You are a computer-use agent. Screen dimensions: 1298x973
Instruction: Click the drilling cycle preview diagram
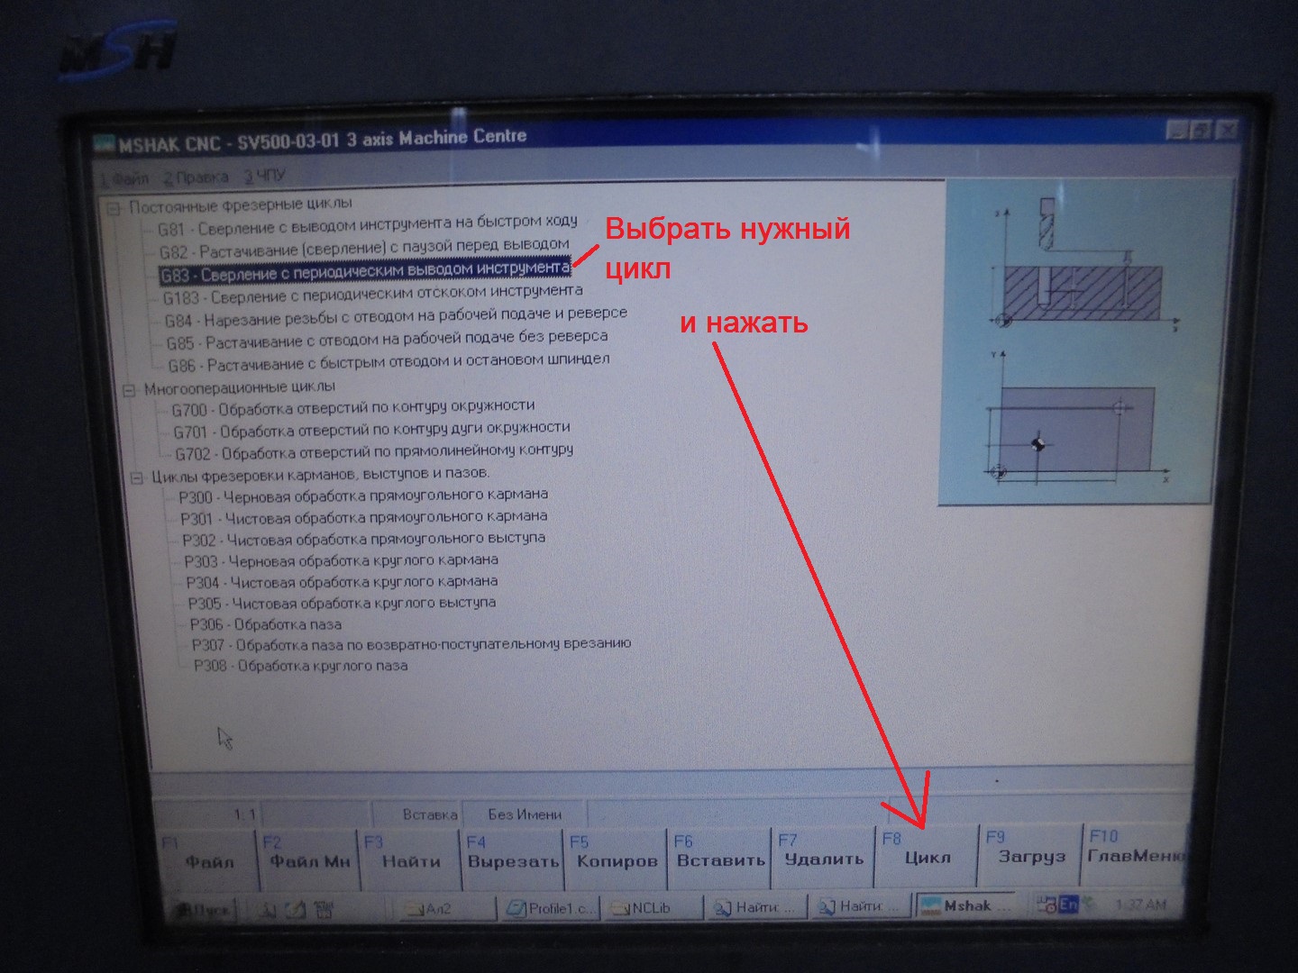point(1083,342)
